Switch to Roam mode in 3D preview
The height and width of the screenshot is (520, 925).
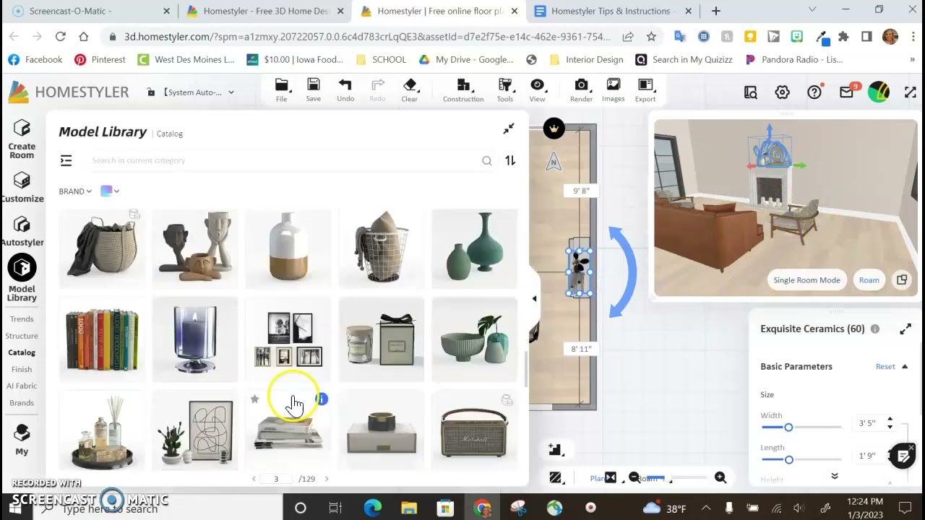tap(869, 280)
